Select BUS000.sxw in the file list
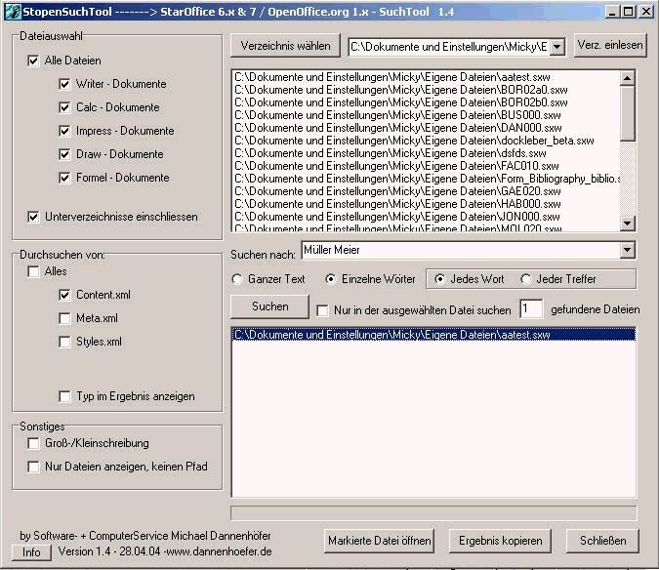This screenshot has height=570, width=659. 426,115
